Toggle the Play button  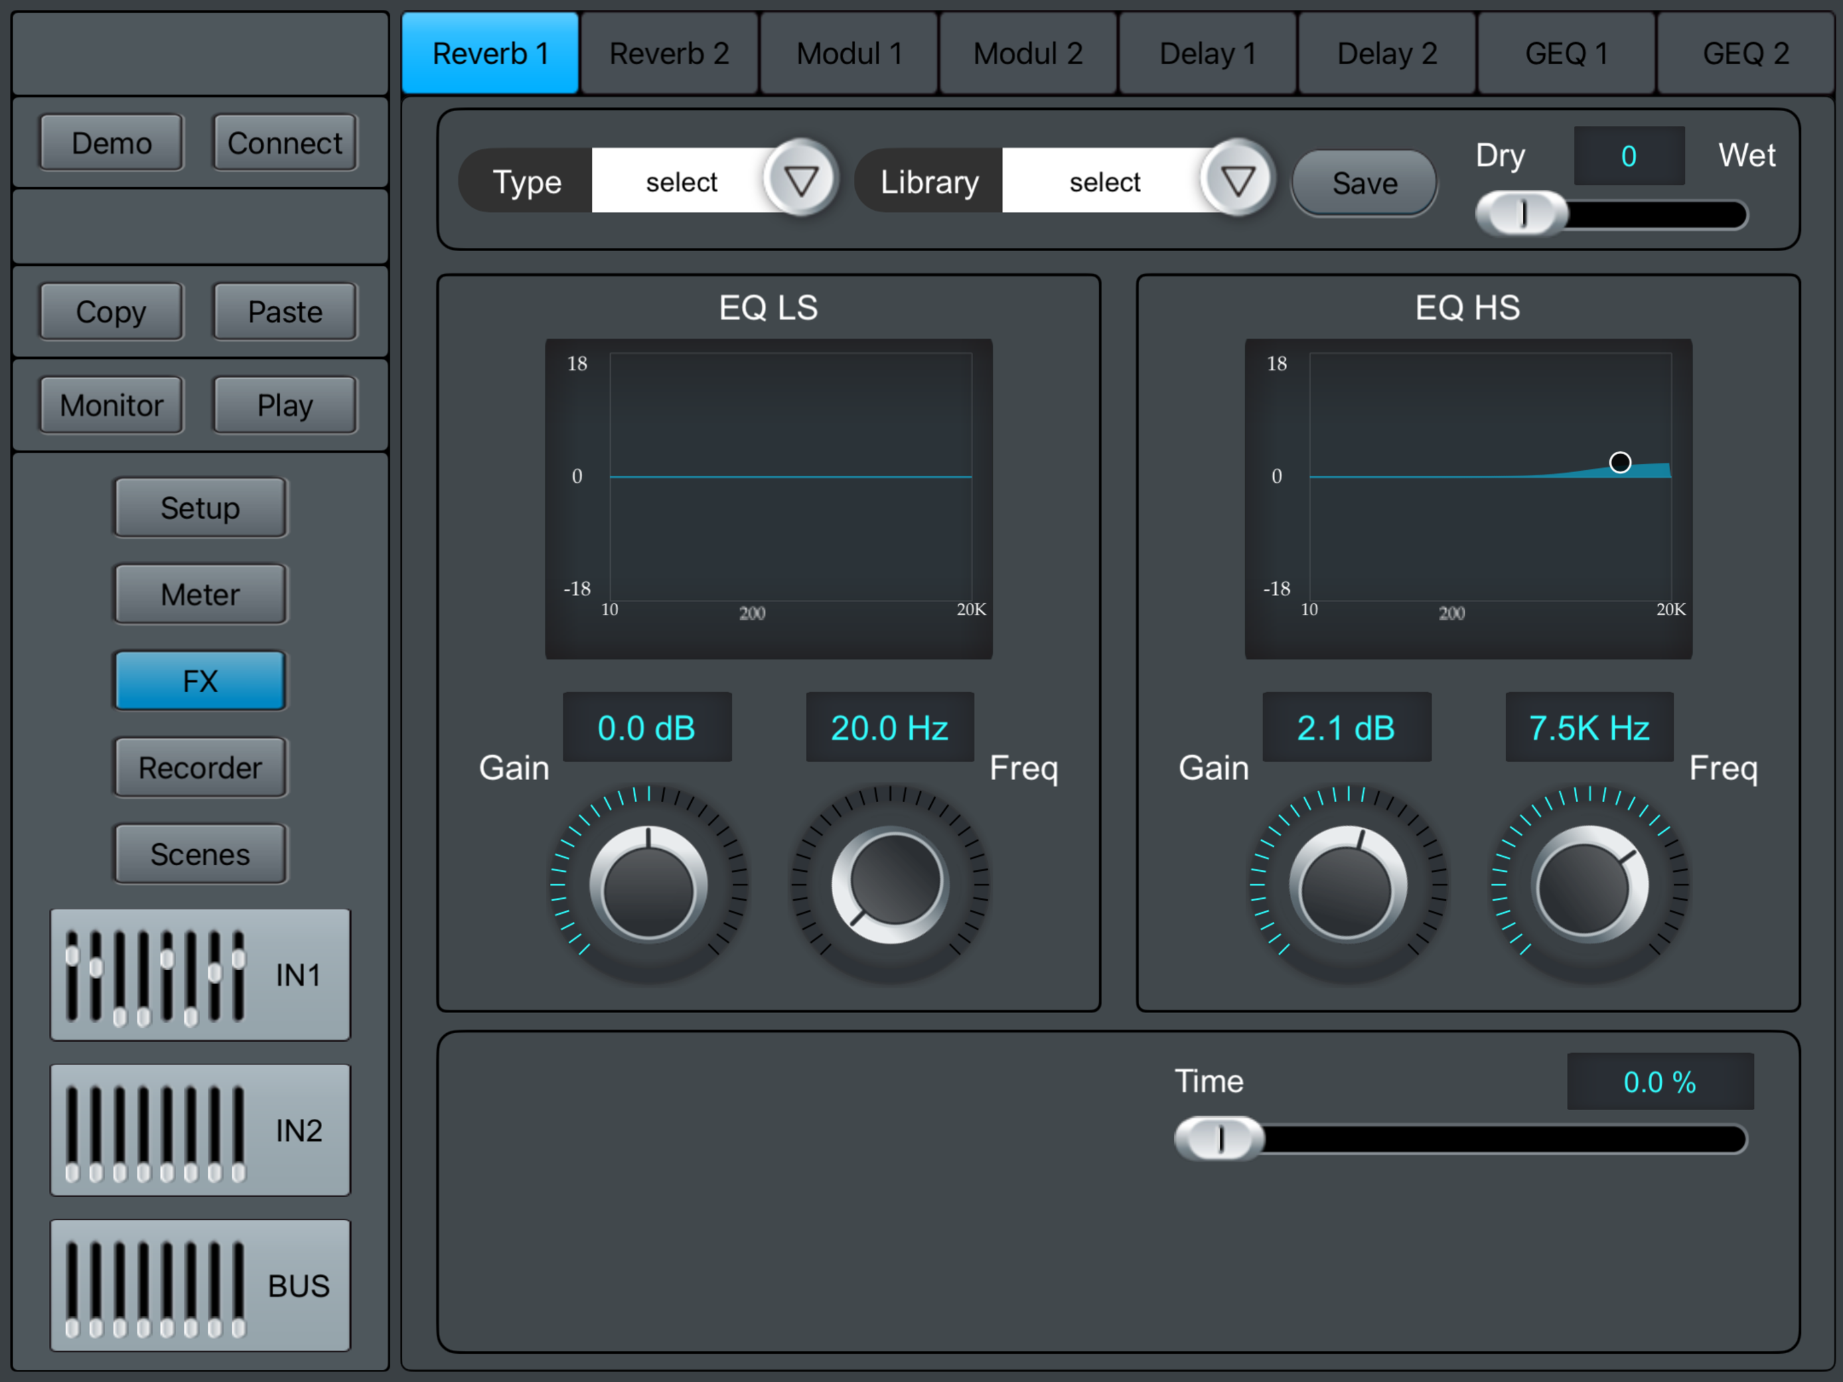point(285,405)
